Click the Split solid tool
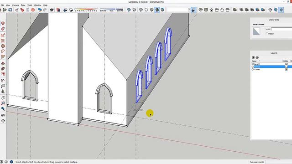This screenshot has width=292, height=164. pyautogui.click(x=263, y=10)
